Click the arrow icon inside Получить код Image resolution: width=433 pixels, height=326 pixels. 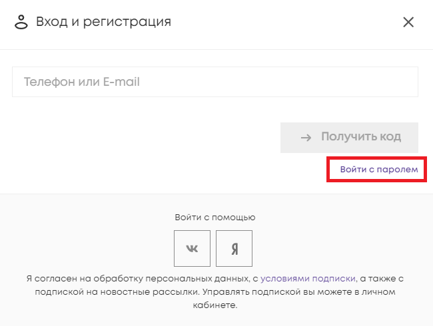point(306,138)
